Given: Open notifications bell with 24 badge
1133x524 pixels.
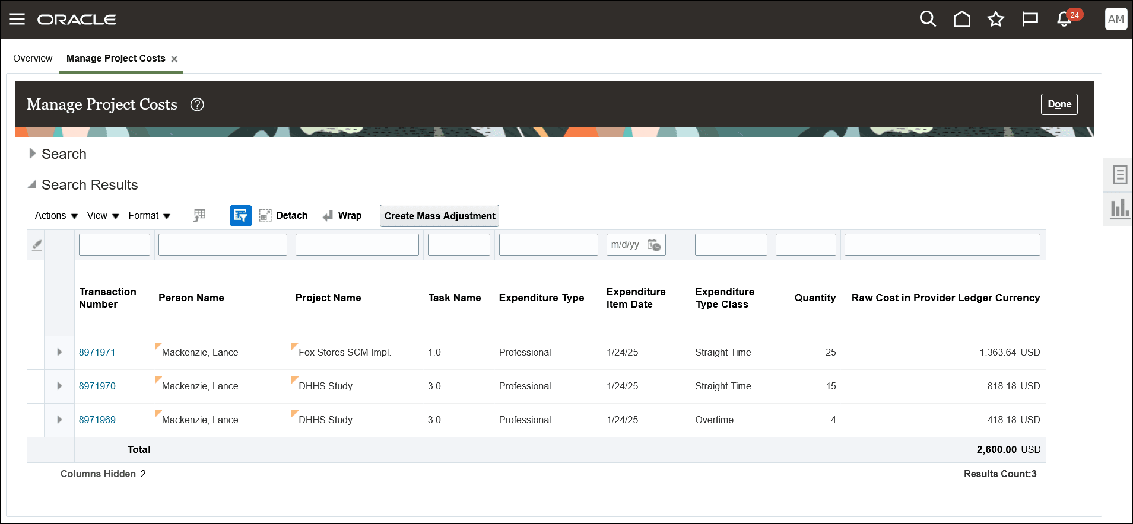Looking at the screenshot, I should click(1069, 18).
